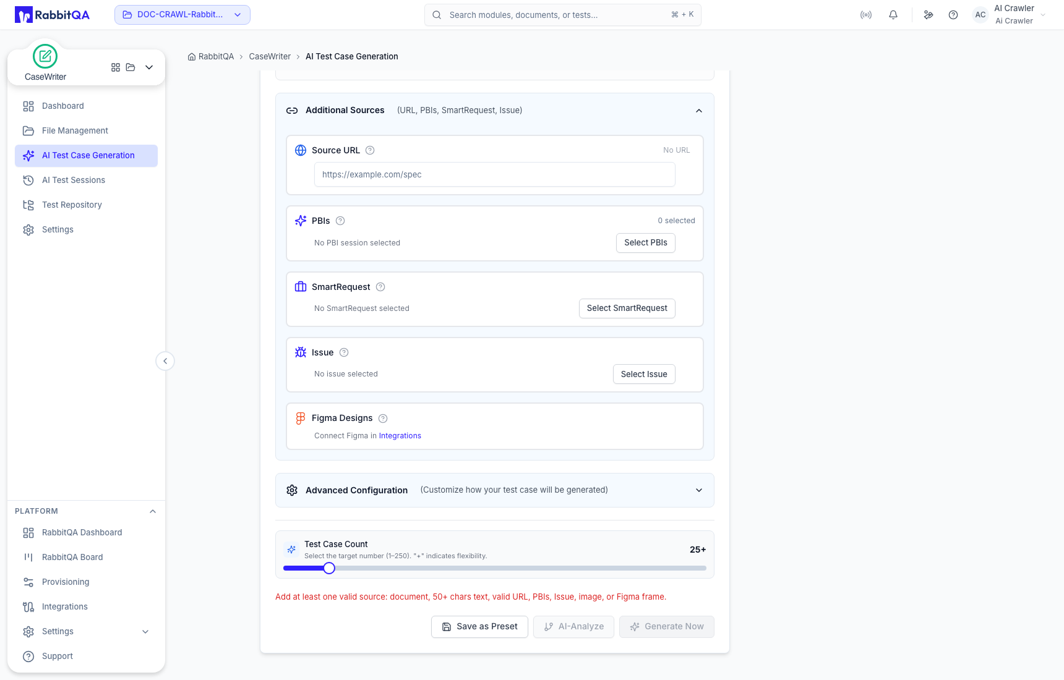Viewport: 1064px width, 680px height.
Task: Click the Issue bug icon
Action: (x=301, y=352)
